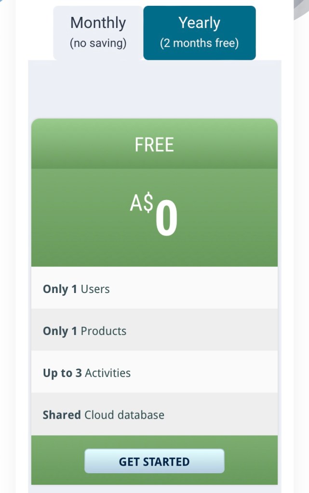Viewport: 309px width, 493px height.
Task: Click the bold "Shared" label
Action: point(62,415)
